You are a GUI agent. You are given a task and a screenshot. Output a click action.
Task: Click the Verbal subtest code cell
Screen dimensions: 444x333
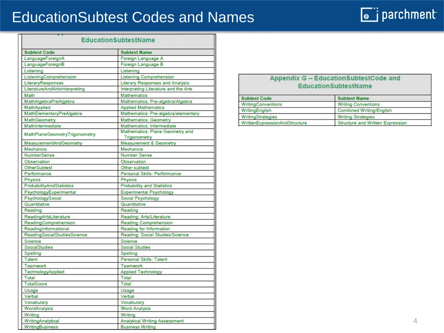(70, 297)
